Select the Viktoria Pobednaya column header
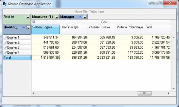This screenshot has height=107, width=179. point(130,29)
